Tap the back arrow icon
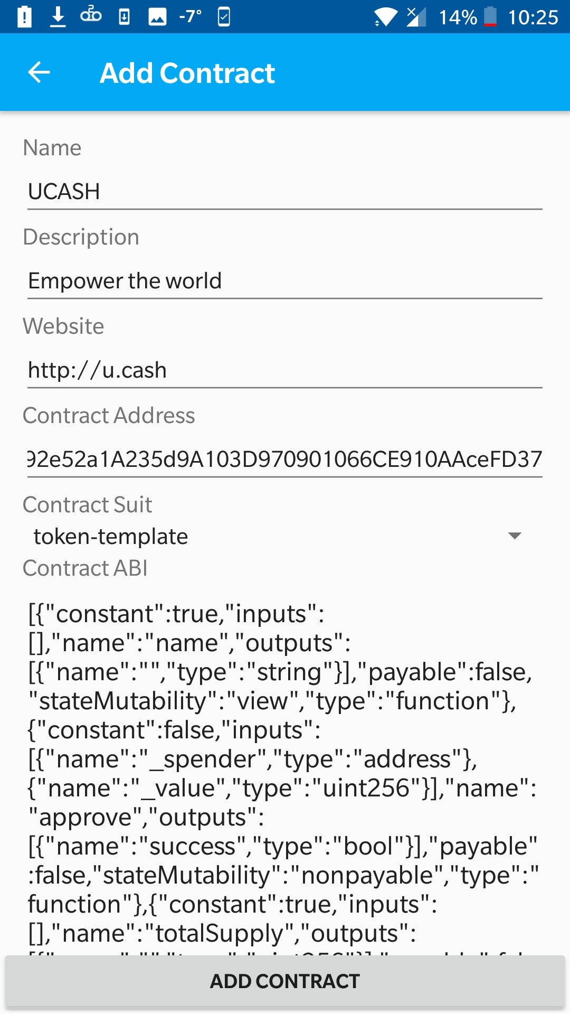The image size is (570, 1014). tap(39, 72)
